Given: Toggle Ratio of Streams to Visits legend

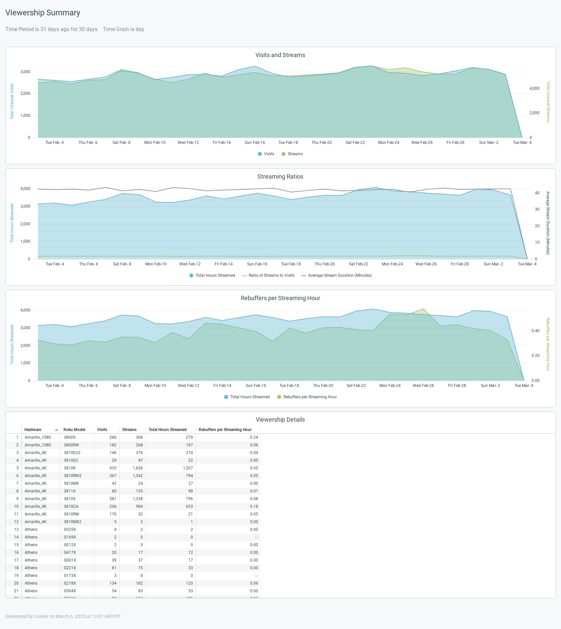Looking at the screenshot, I should (268, 275).
